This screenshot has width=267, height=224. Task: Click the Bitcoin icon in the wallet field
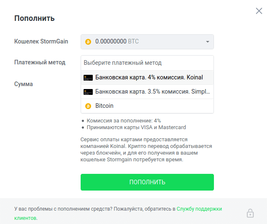click(x=88, y=42)
